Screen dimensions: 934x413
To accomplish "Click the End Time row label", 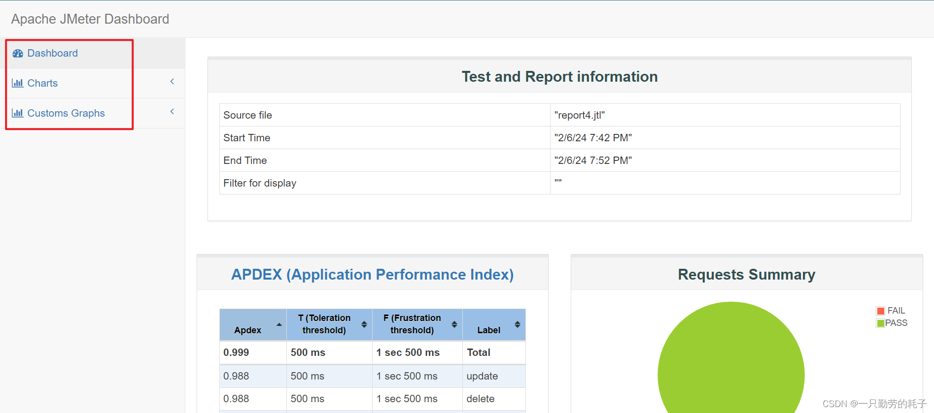I will [245, 160].
